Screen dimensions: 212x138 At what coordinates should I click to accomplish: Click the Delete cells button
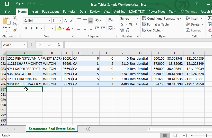click(193, 25)
